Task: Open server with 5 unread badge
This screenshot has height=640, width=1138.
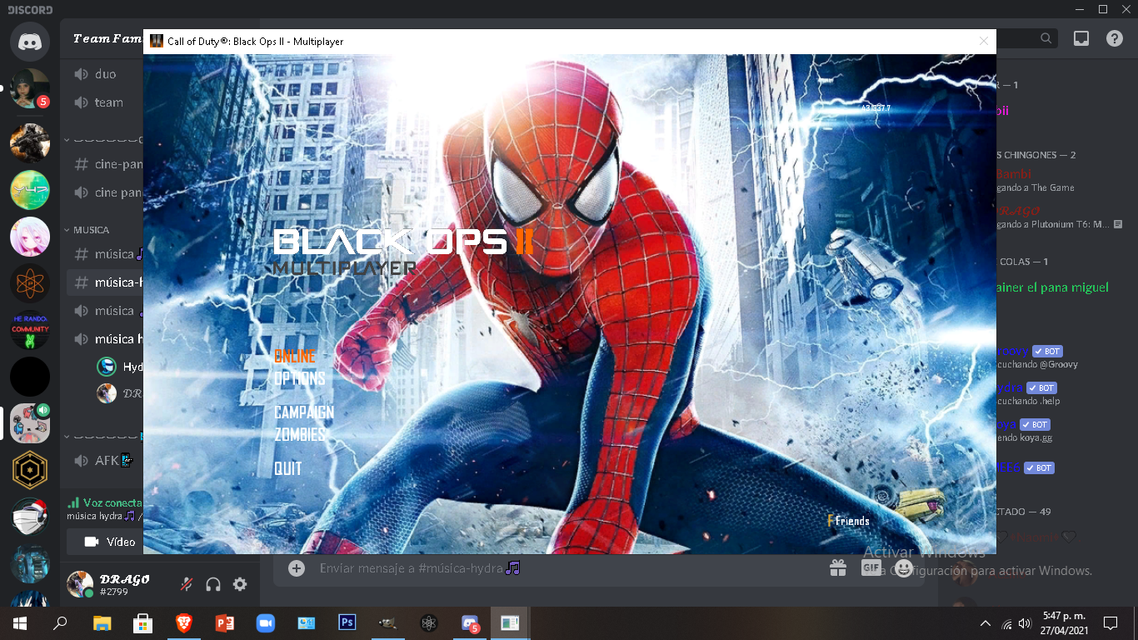Action: click(30, 88)
